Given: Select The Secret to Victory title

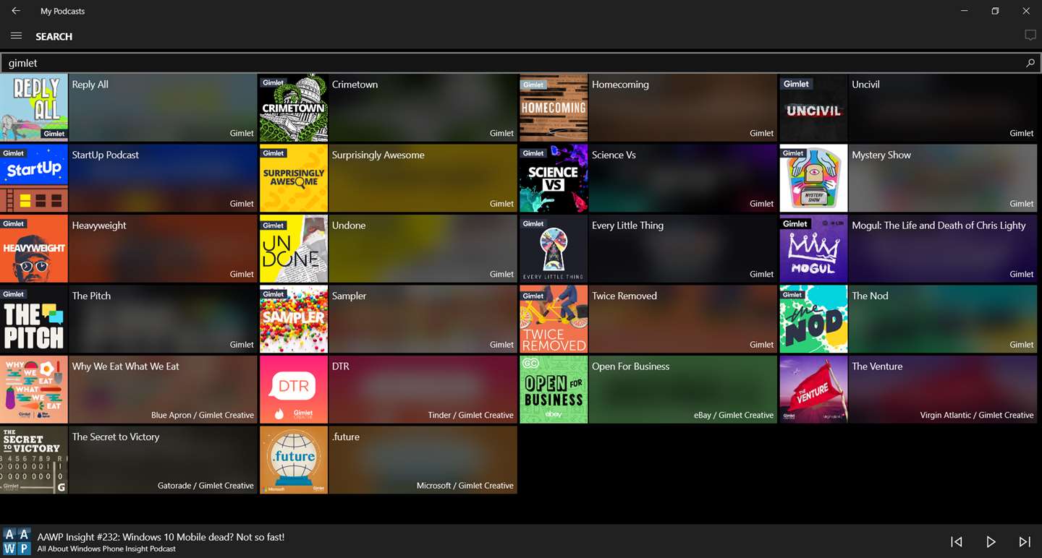Looking at the screenshot, I should pyautogui.click(x=116, y=437).
